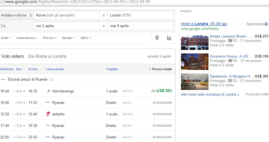Expand the Scali filter dropdown

tap(6, 38)
